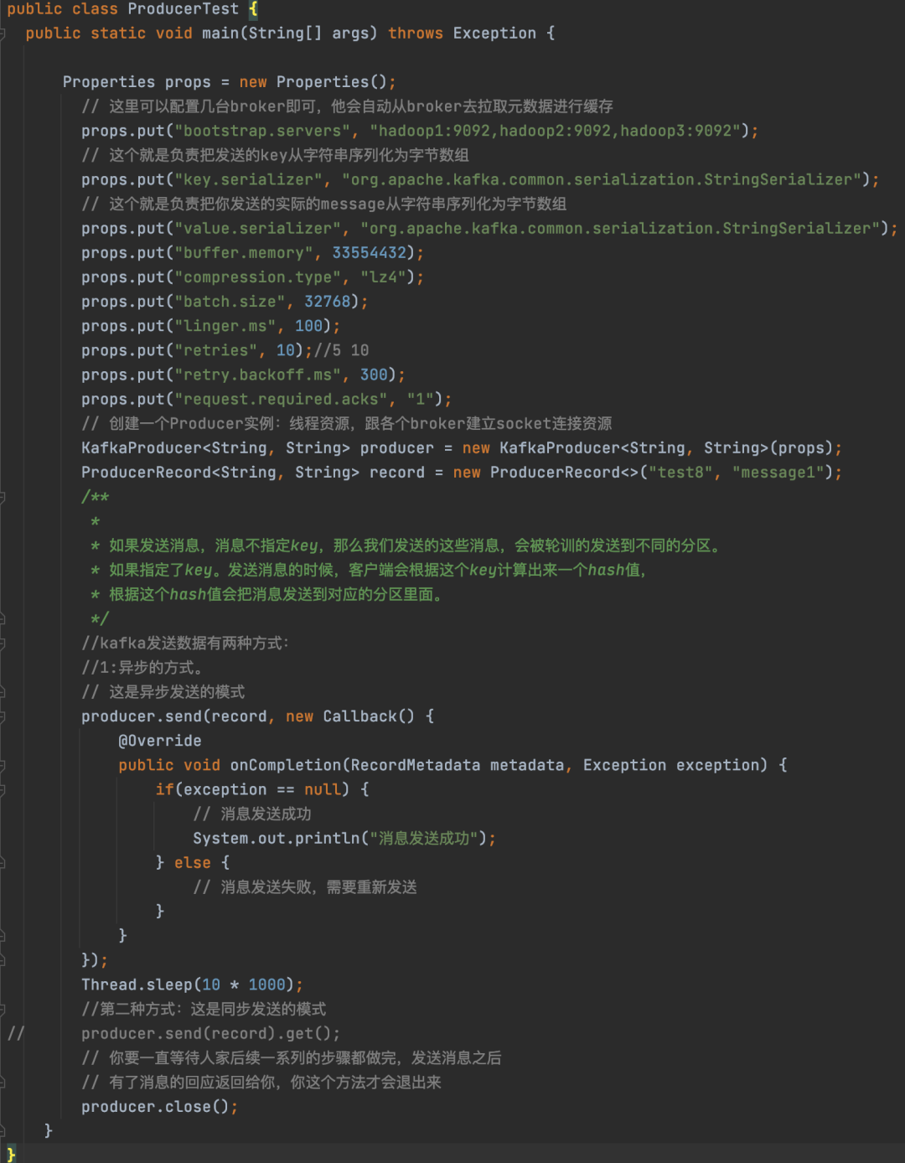Click the 有了消息的回应返回给你 comment line
The height and width of the screenshot is (1163, 905).
click(x=261, y=1083)
